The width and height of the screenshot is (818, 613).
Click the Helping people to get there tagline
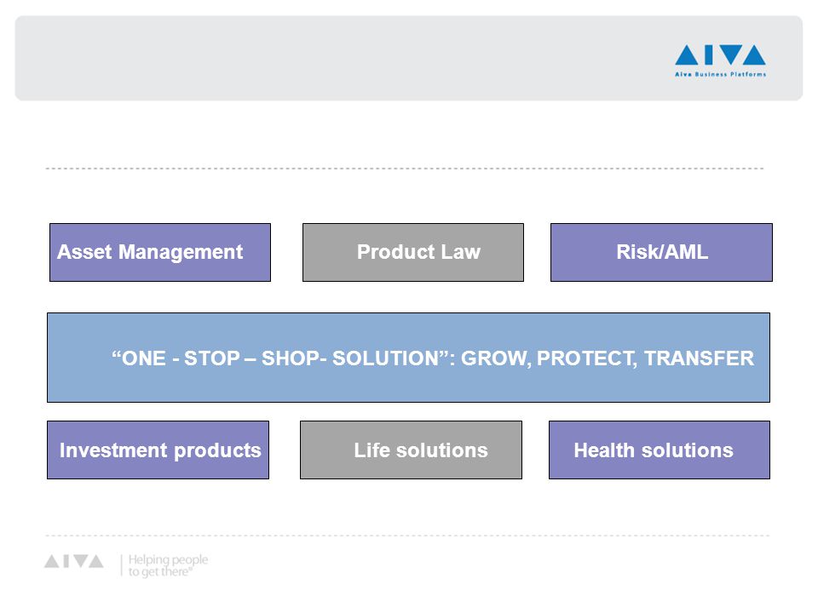168,565
